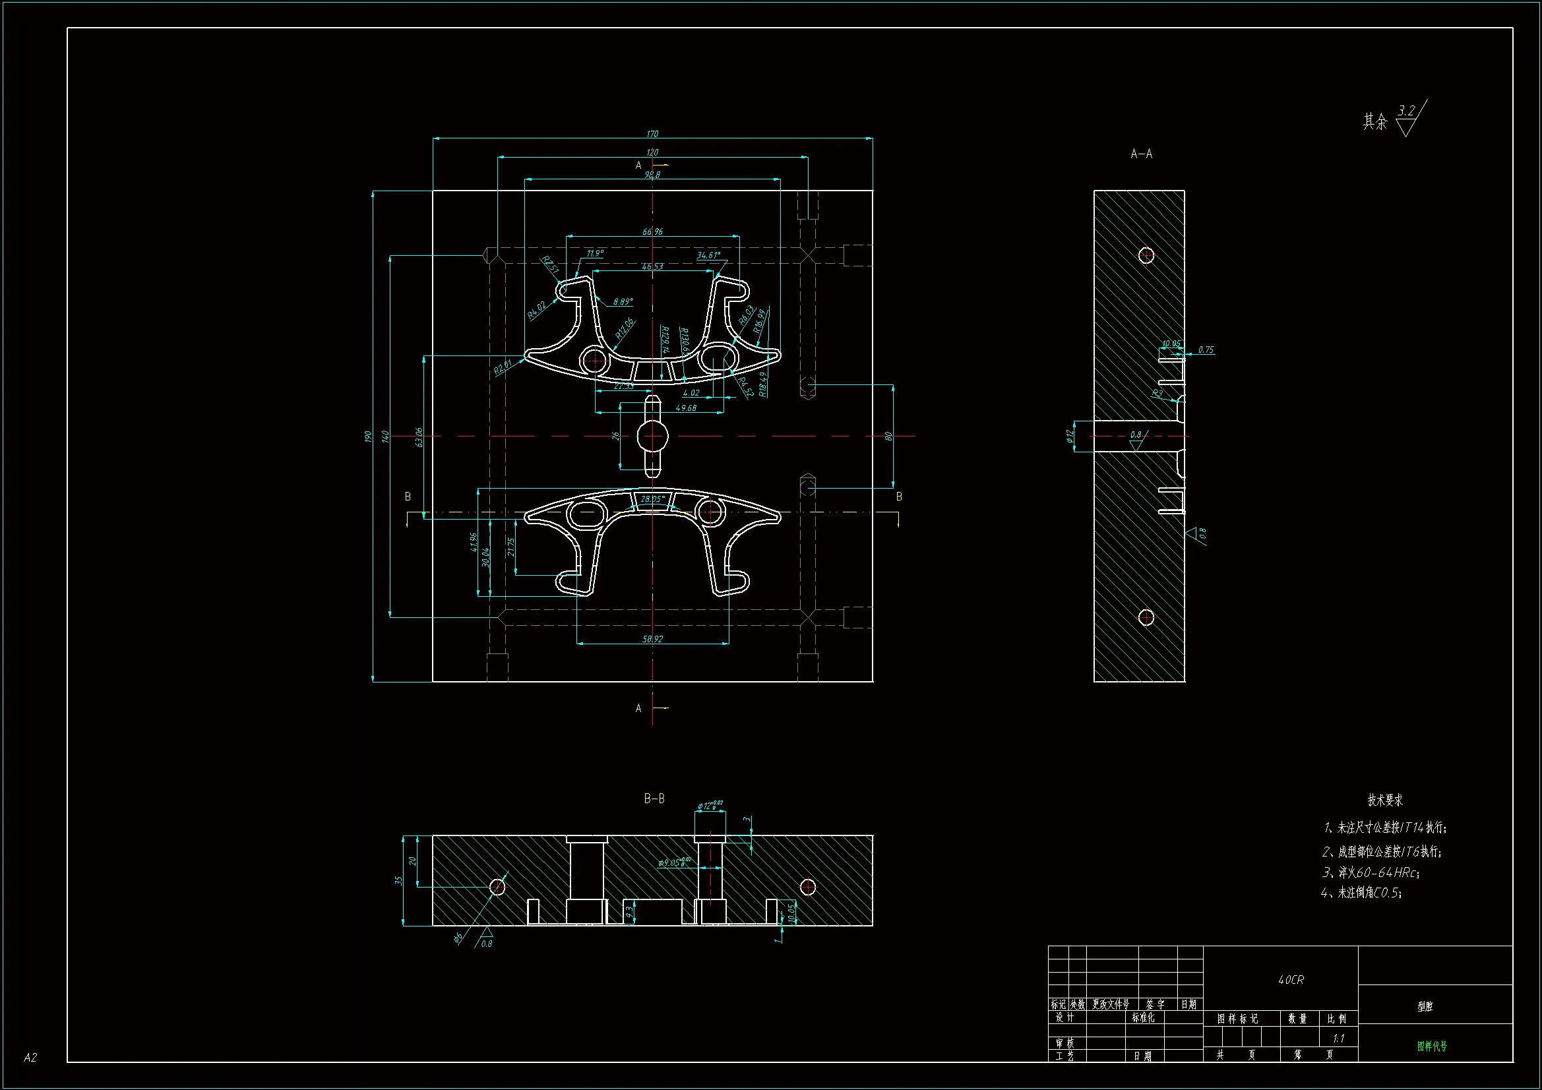Viewport: 1542px width, 1090px height.
Task: Select the A2 sheet size label
Action: [30, 1058]
